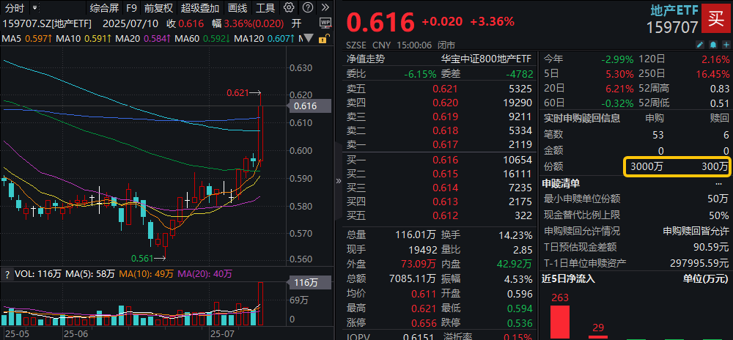This screenshot has height=340, width=733.
Task: Click the 申购 份额 value 3000万
Action: [646, 166]
